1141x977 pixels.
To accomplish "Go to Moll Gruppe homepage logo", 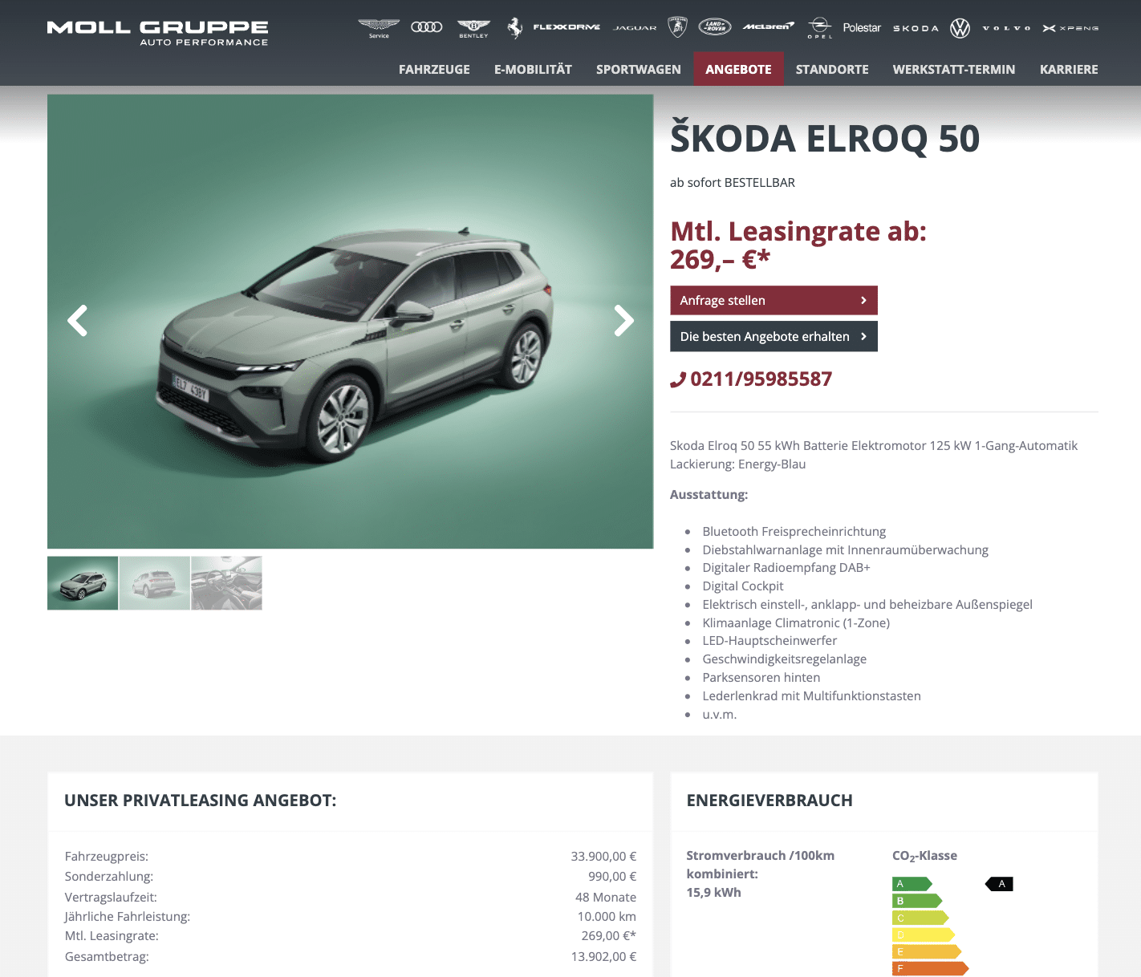I will point(157,33).
